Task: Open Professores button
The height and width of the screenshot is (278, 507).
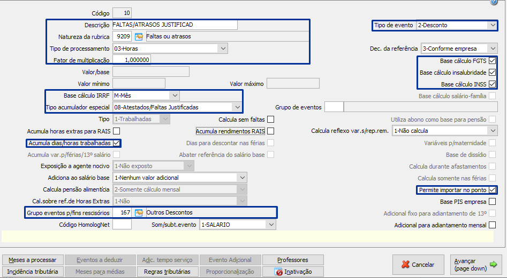Action: pos(293,260)
